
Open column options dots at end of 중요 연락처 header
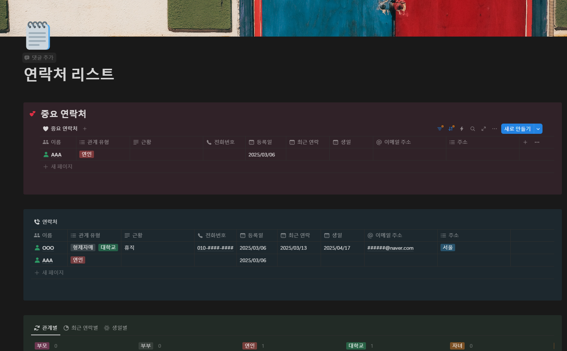[x=537, y=142]
